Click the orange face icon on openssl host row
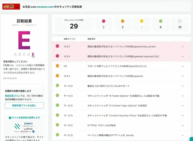 coord(57,76)
